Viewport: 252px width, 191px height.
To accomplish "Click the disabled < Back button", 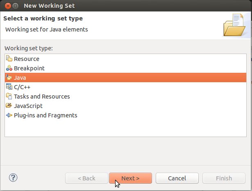I will [86, 178].
